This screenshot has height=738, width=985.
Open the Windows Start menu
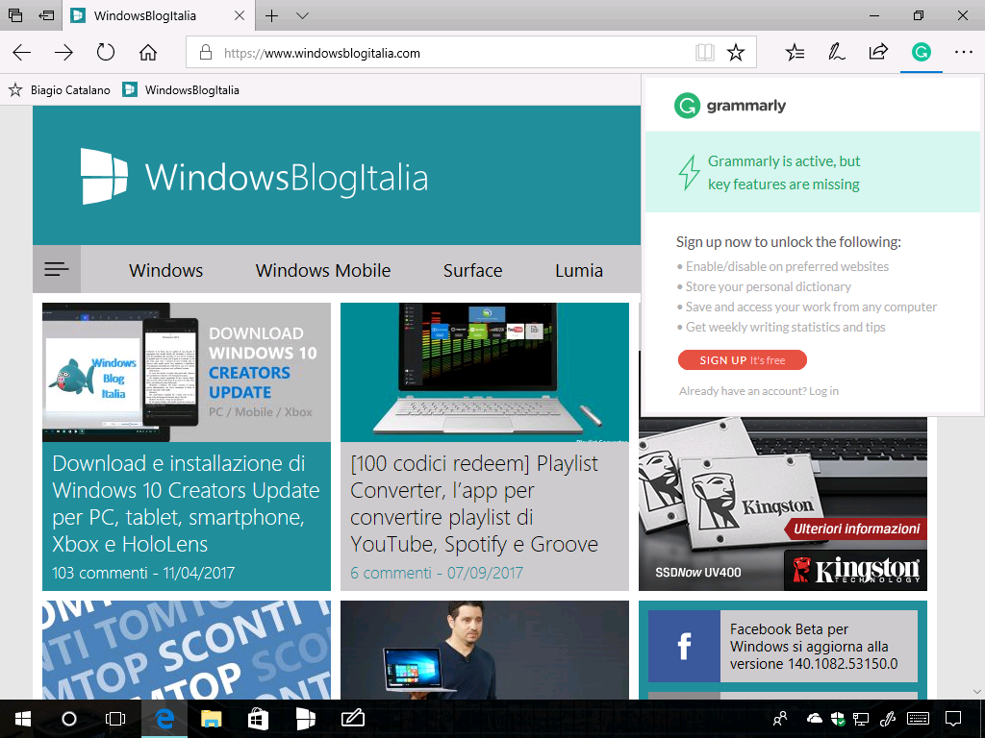tap(23, 719)
